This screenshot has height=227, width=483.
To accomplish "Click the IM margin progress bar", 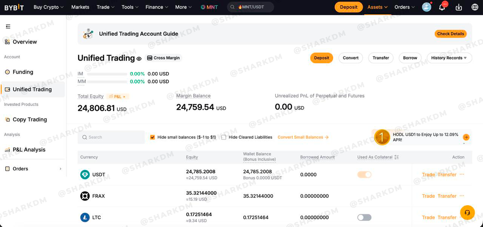I will 107,74.
